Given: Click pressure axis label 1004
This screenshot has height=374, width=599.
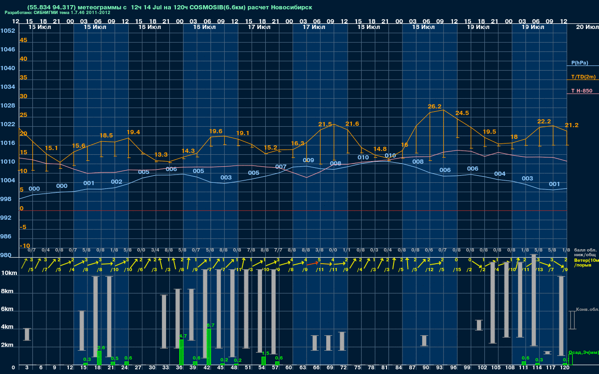Looking at the screenshot, I should 7,180.
